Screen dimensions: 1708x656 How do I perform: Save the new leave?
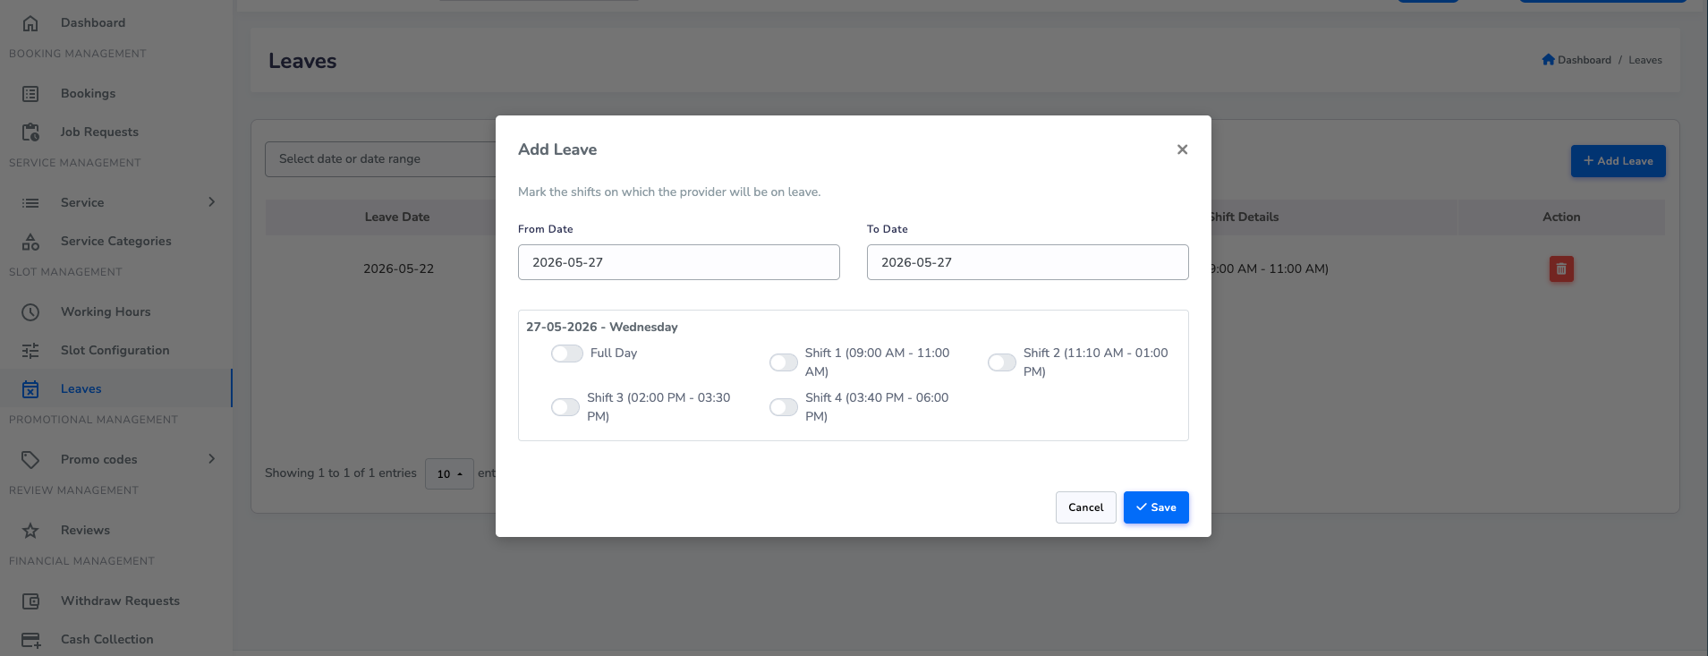pyautogui.click(x=1156, y=507)
